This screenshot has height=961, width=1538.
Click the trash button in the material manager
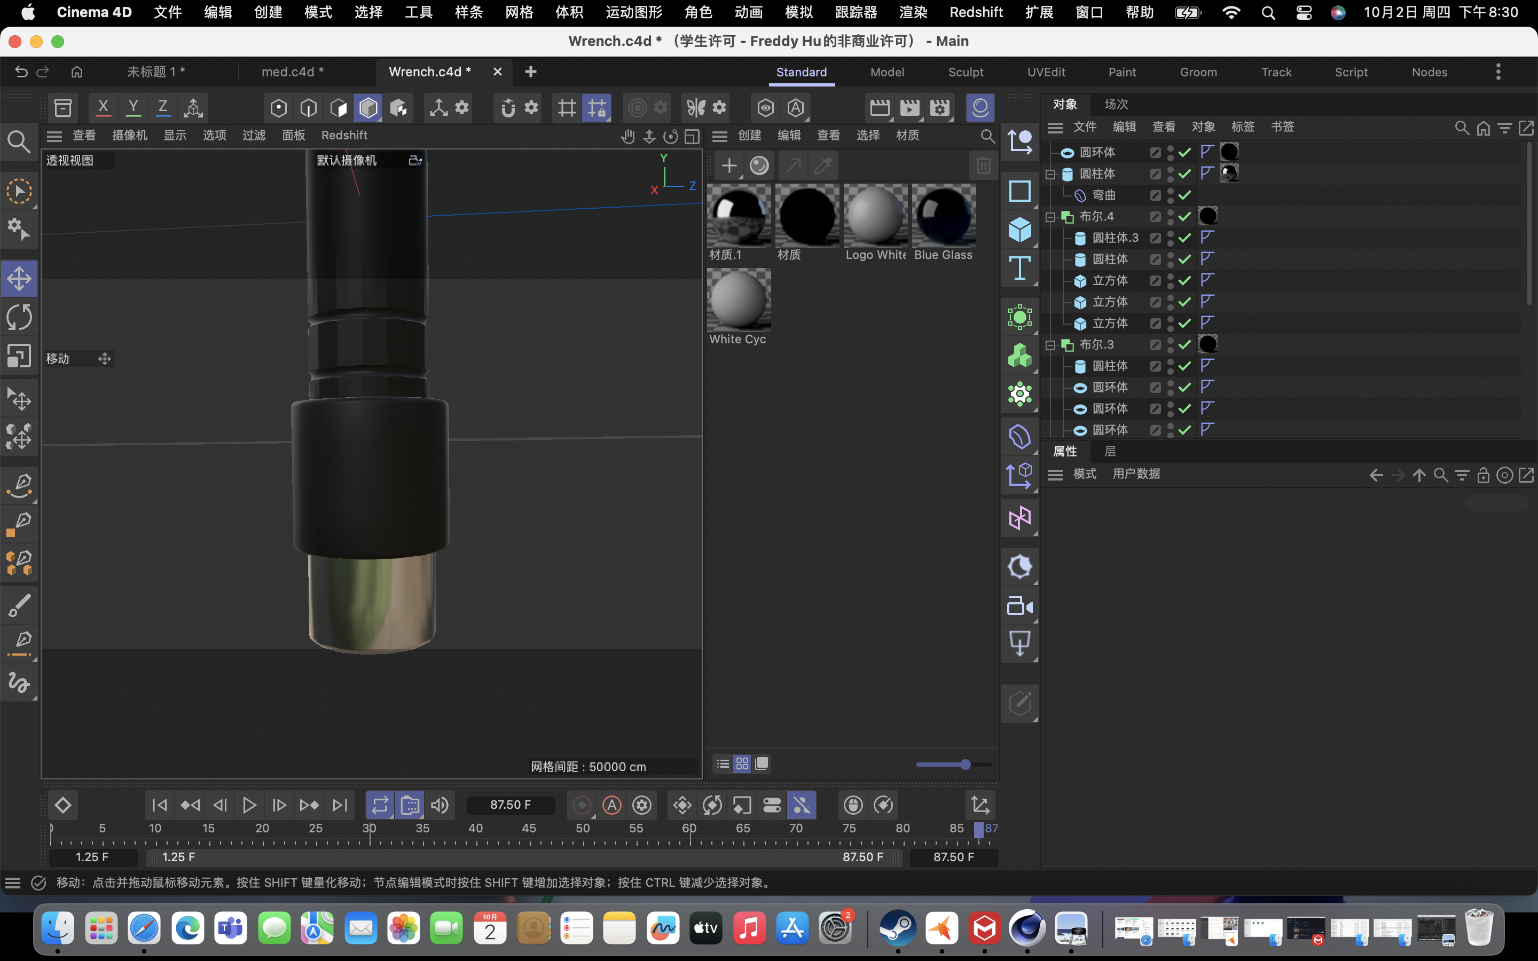click(983, 166)
